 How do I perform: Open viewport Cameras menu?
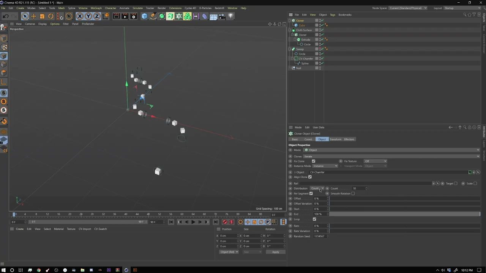30,24
